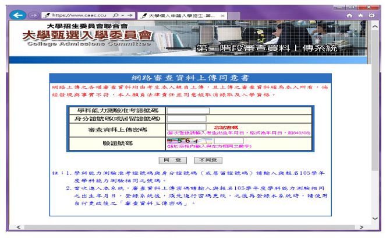Click the horizontal scrollbar left arrow
Screen dimensions: 386x238
point(19,227)
